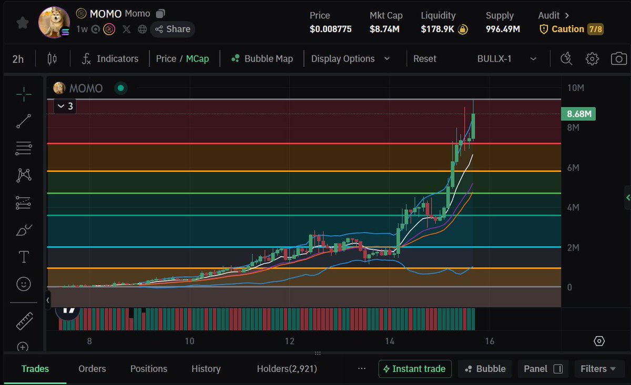The width and height of the screenshot is (631, 385).
Task: Select the forecast and measurement tool
Action: [x=24, y=202]
